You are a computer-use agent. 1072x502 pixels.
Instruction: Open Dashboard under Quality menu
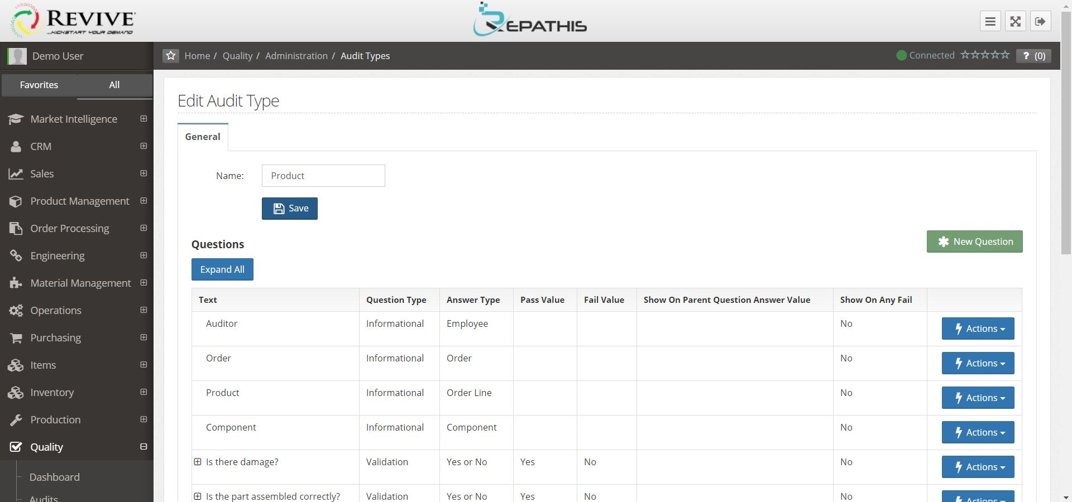55,477
